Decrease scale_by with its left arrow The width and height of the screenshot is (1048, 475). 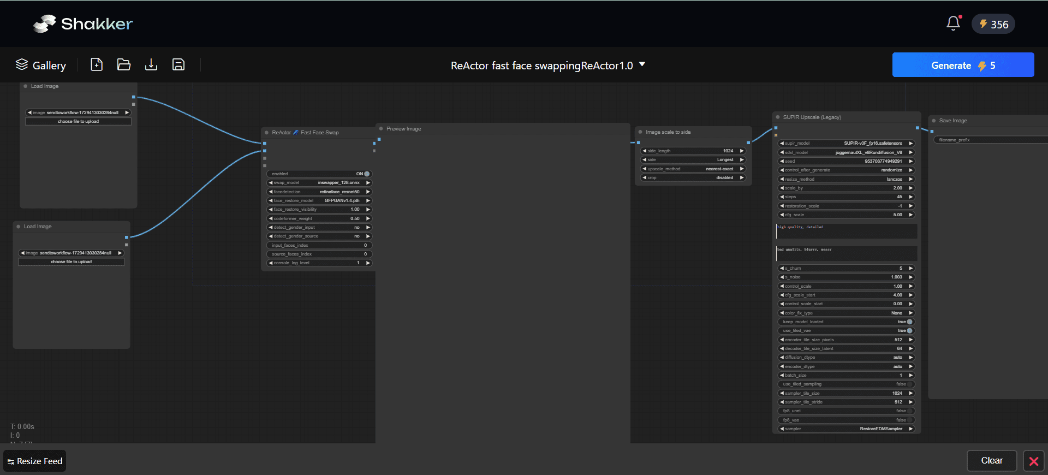pyautogui.click(x=782, y=188)
